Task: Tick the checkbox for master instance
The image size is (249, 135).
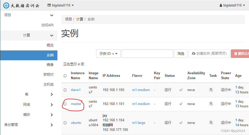Action: (x=65, y=104)
